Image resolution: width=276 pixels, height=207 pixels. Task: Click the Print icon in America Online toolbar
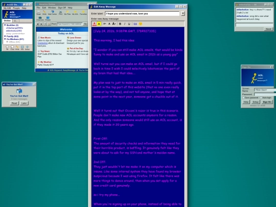coord(60,13)
